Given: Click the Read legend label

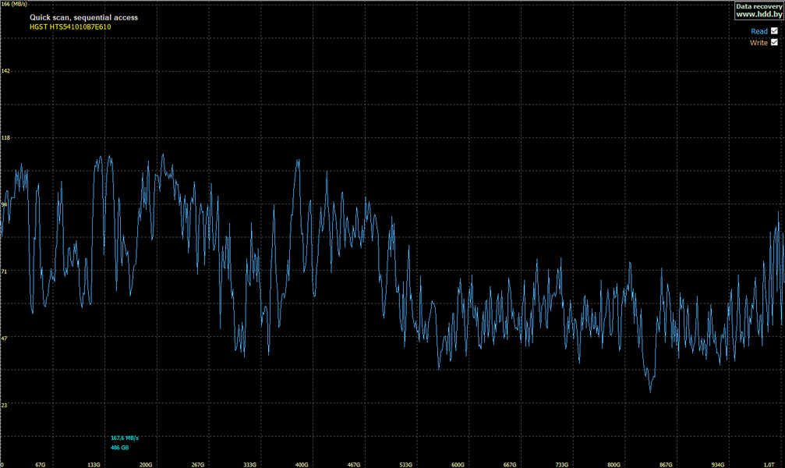Looking at the screenshot, I should click(759, 31).
